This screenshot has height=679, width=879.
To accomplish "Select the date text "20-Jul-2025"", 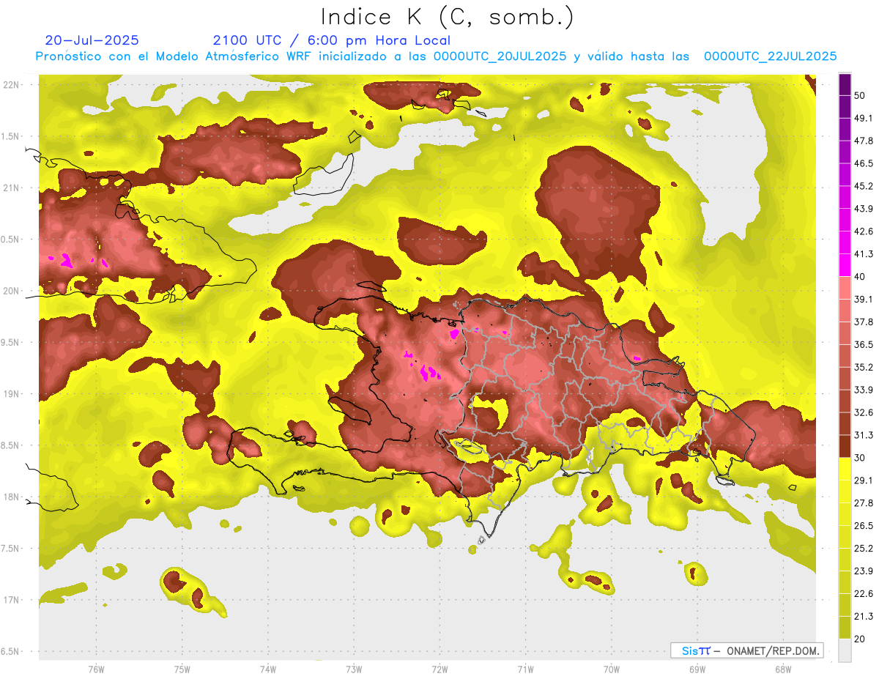I will pyautogui.click(x=92, y=40).
